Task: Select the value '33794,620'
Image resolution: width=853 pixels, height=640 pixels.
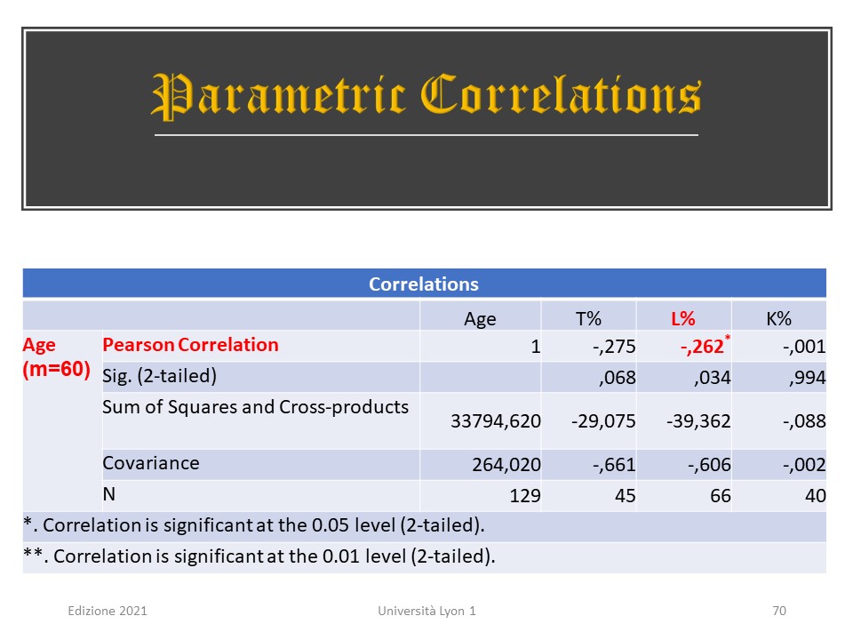Action: [496, 421]
